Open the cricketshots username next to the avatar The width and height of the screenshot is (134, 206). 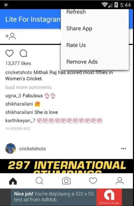pyautogui.click(x=32, y=148)
